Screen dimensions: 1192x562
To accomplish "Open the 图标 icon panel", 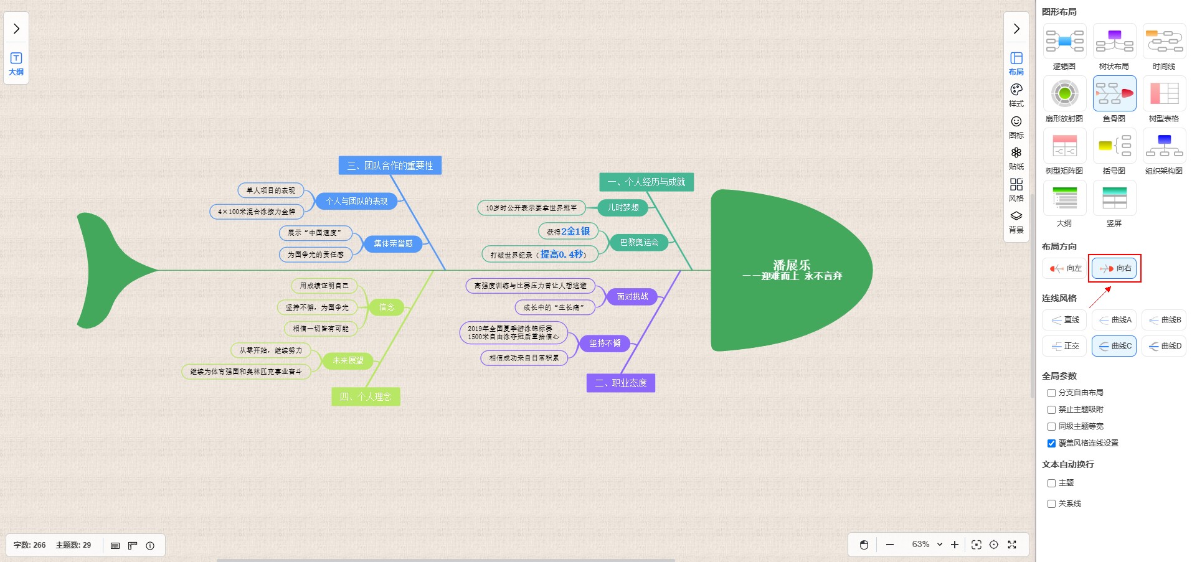I will [x=1016, y=126].
